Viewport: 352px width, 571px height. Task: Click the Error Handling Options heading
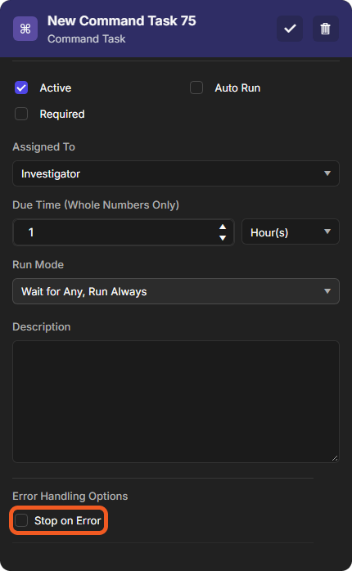(x=70, y=496)
